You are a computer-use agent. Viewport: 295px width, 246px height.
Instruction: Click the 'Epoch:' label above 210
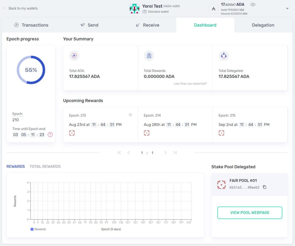pos(18,114)
